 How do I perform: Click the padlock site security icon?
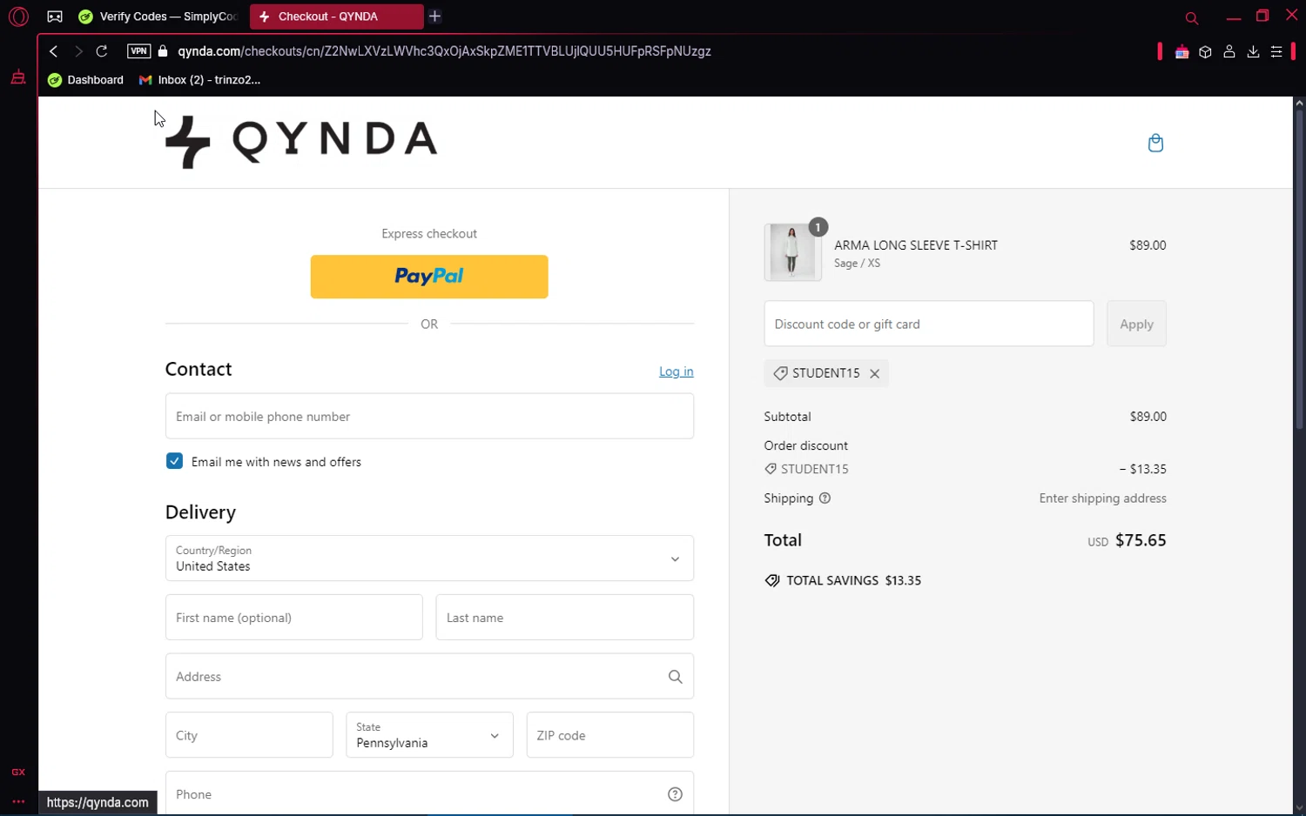coord(163,51)
